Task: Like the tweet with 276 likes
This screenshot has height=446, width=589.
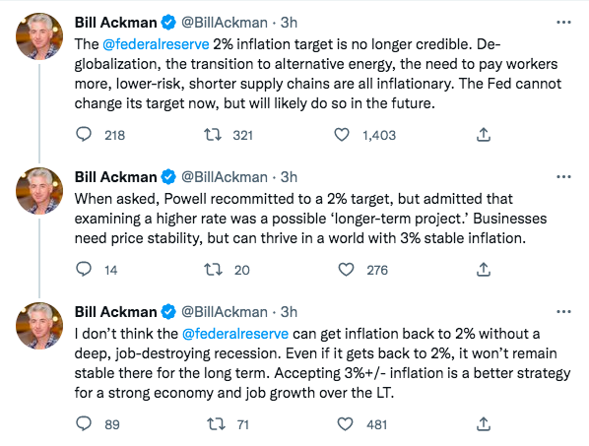Action: (346, 270)
